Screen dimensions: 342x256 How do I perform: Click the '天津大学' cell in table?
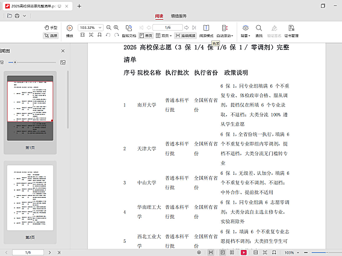click(x=146, y=148)
